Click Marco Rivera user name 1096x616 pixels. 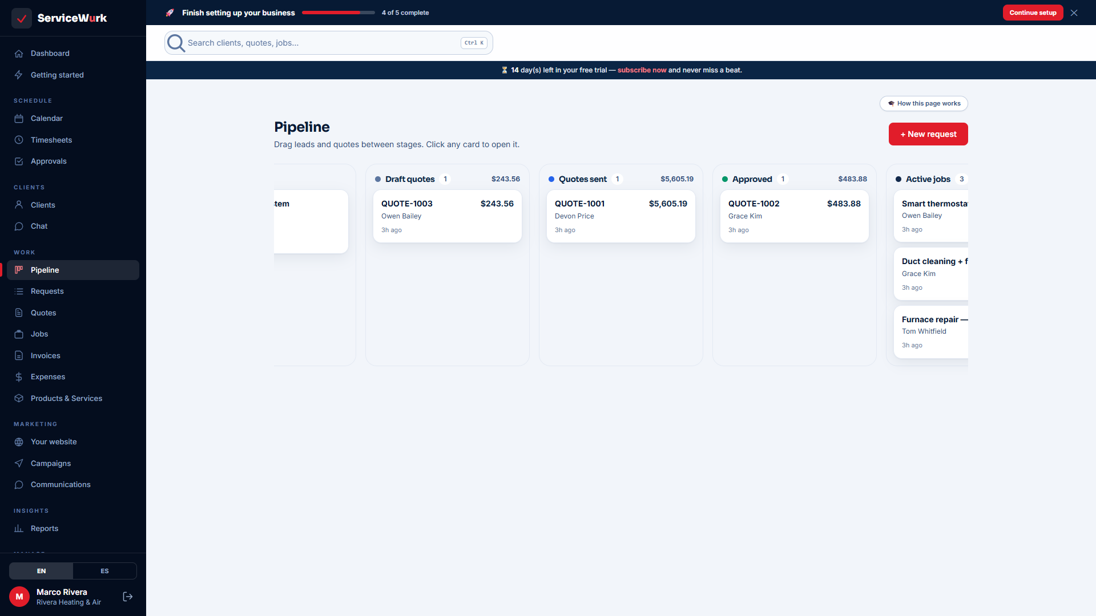(x=62, y=592)
